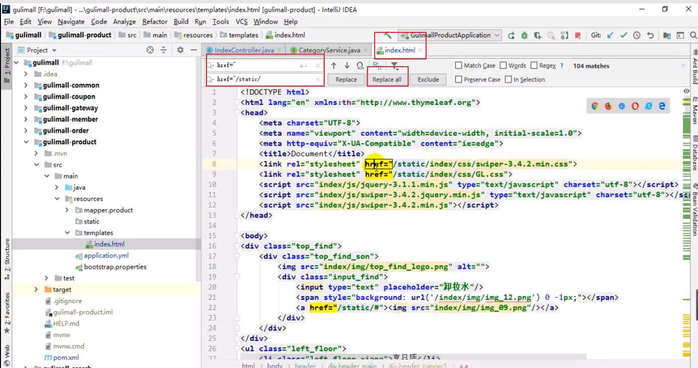Expand the java folder
This screenshot has height=368, width=698.
tap(57, 187)
